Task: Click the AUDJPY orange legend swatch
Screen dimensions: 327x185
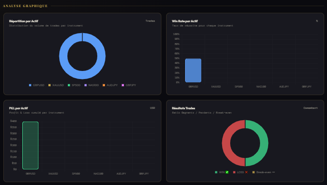Action: click(x=104, y=85)
